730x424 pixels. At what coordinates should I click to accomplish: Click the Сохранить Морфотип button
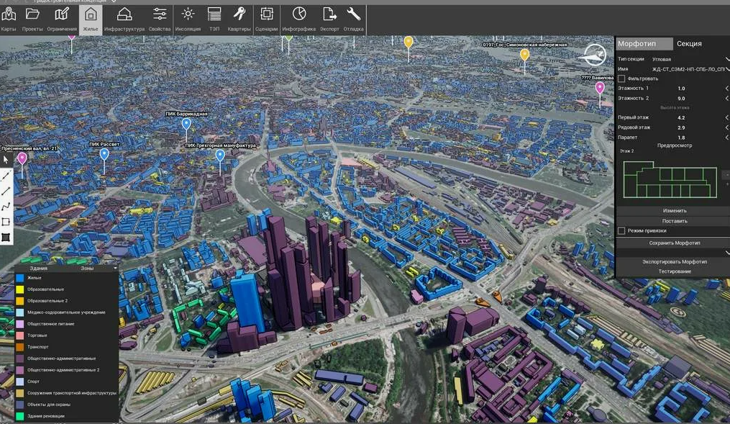(674, 243)
